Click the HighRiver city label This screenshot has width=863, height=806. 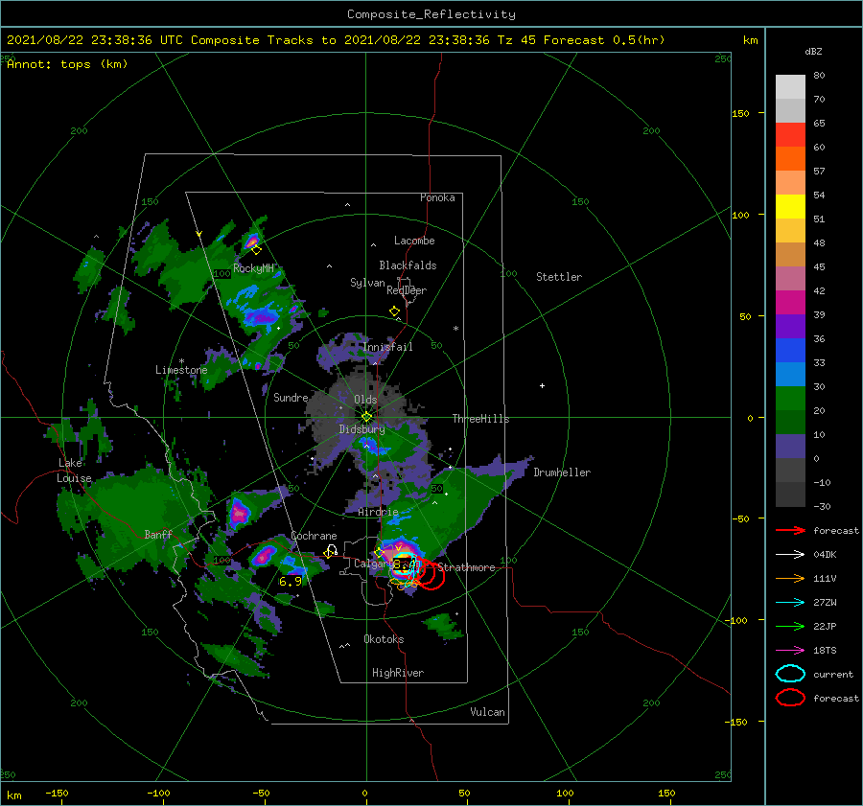click(x=398, y=673)
